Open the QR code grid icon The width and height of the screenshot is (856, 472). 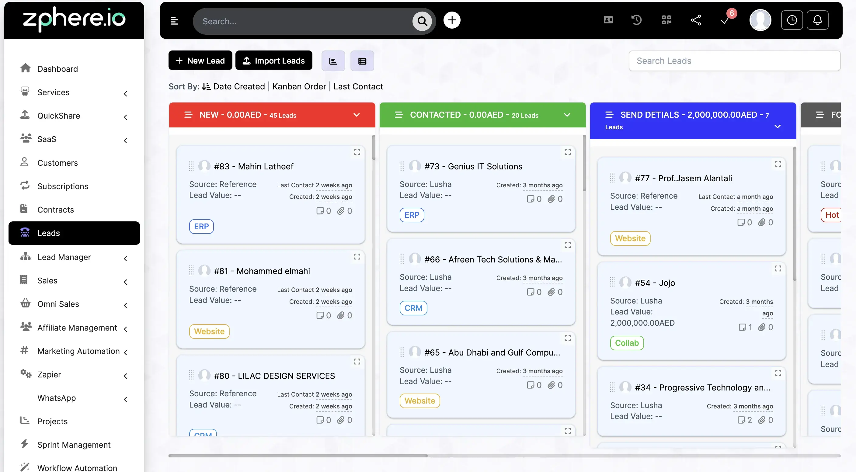click(666, 20)
